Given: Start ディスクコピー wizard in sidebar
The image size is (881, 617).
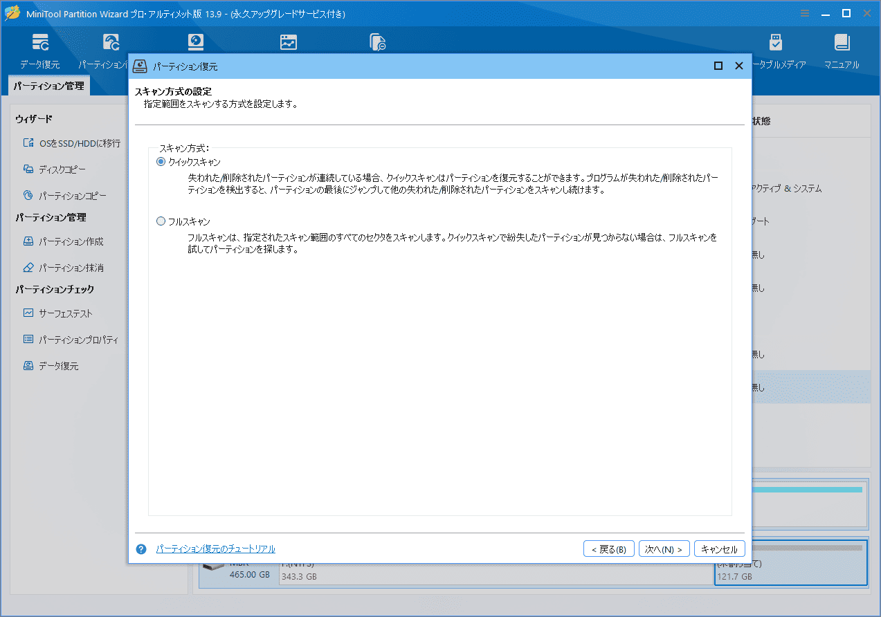Looking at the screenshot, I should (55, 169).
